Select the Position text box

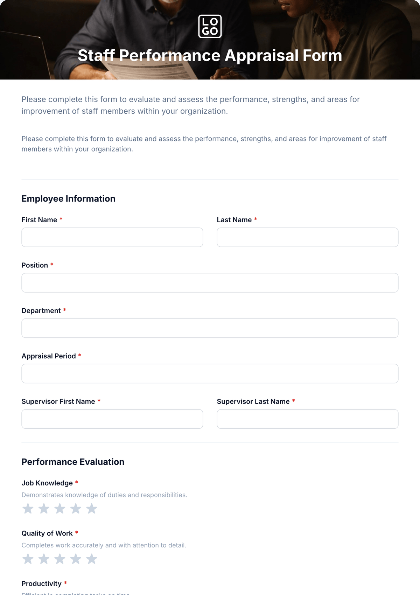(210, 283)
